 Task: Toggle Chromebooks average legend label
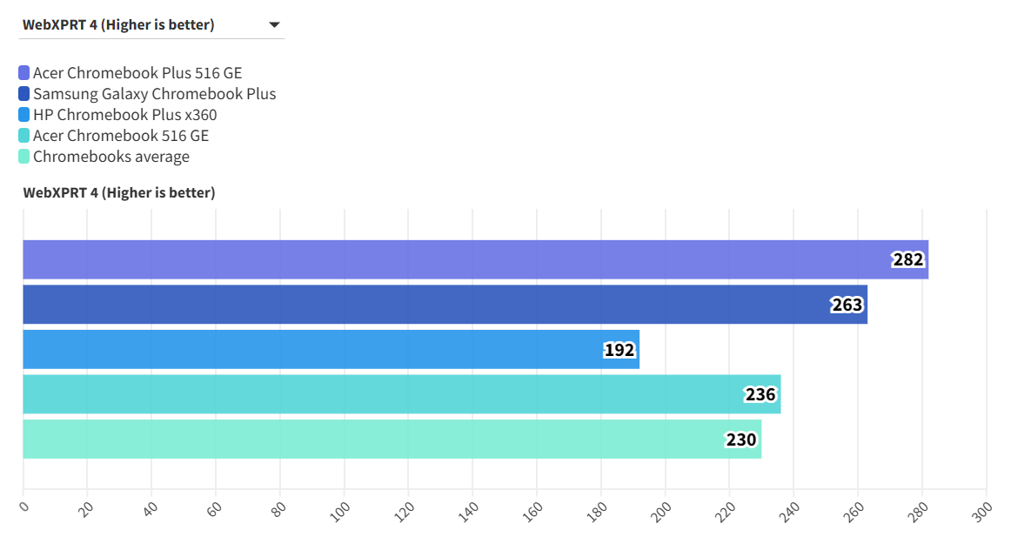point(110,157)
